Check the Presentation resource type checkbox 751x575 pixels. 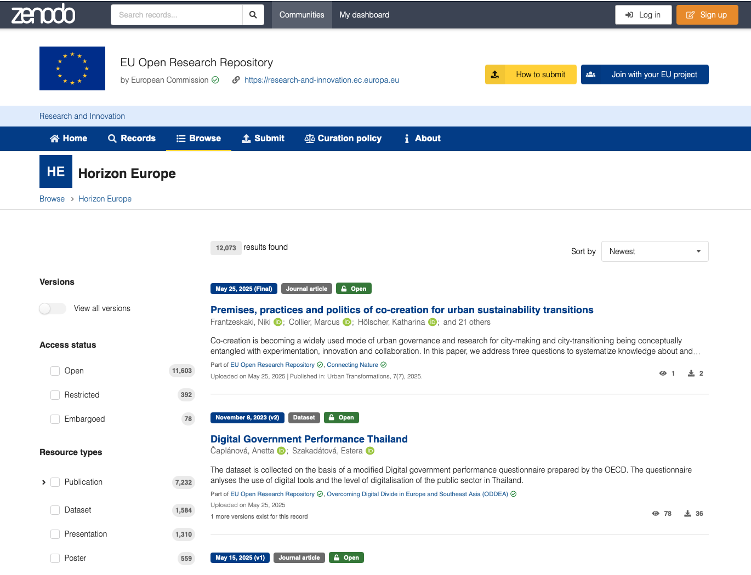(x=55, y=534)
